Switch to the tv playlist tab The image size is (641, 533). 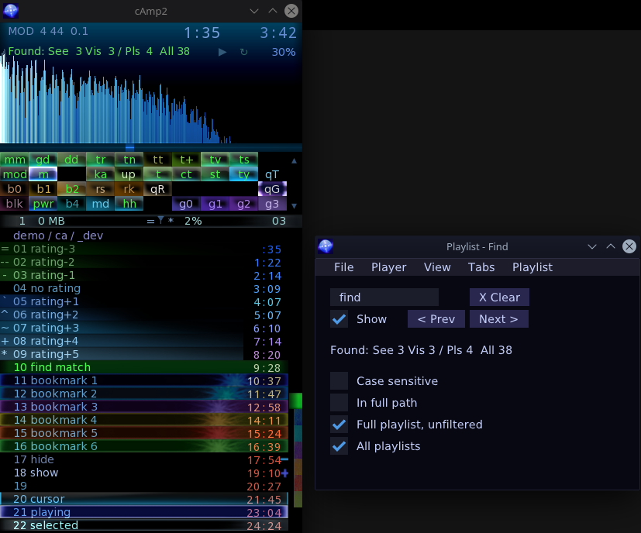pos(215,160)
